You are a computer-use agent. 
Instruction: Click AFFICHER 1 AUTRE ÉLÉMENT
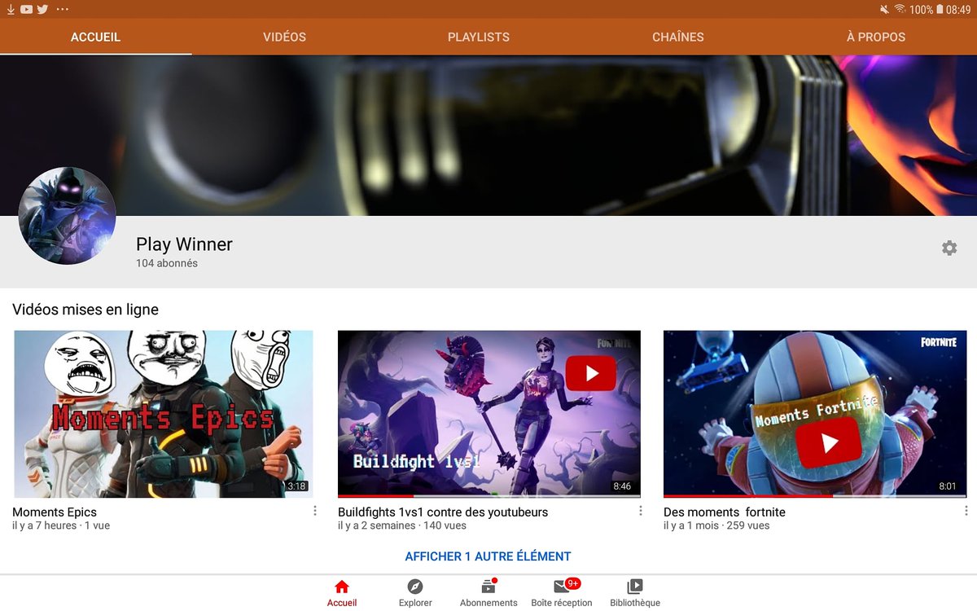(x=488, y=556)
